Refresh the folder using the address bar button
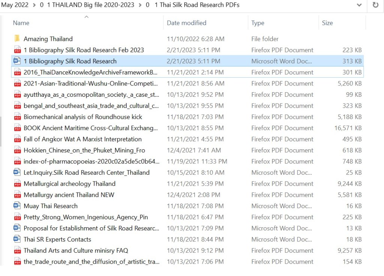 tap(375, 5)
